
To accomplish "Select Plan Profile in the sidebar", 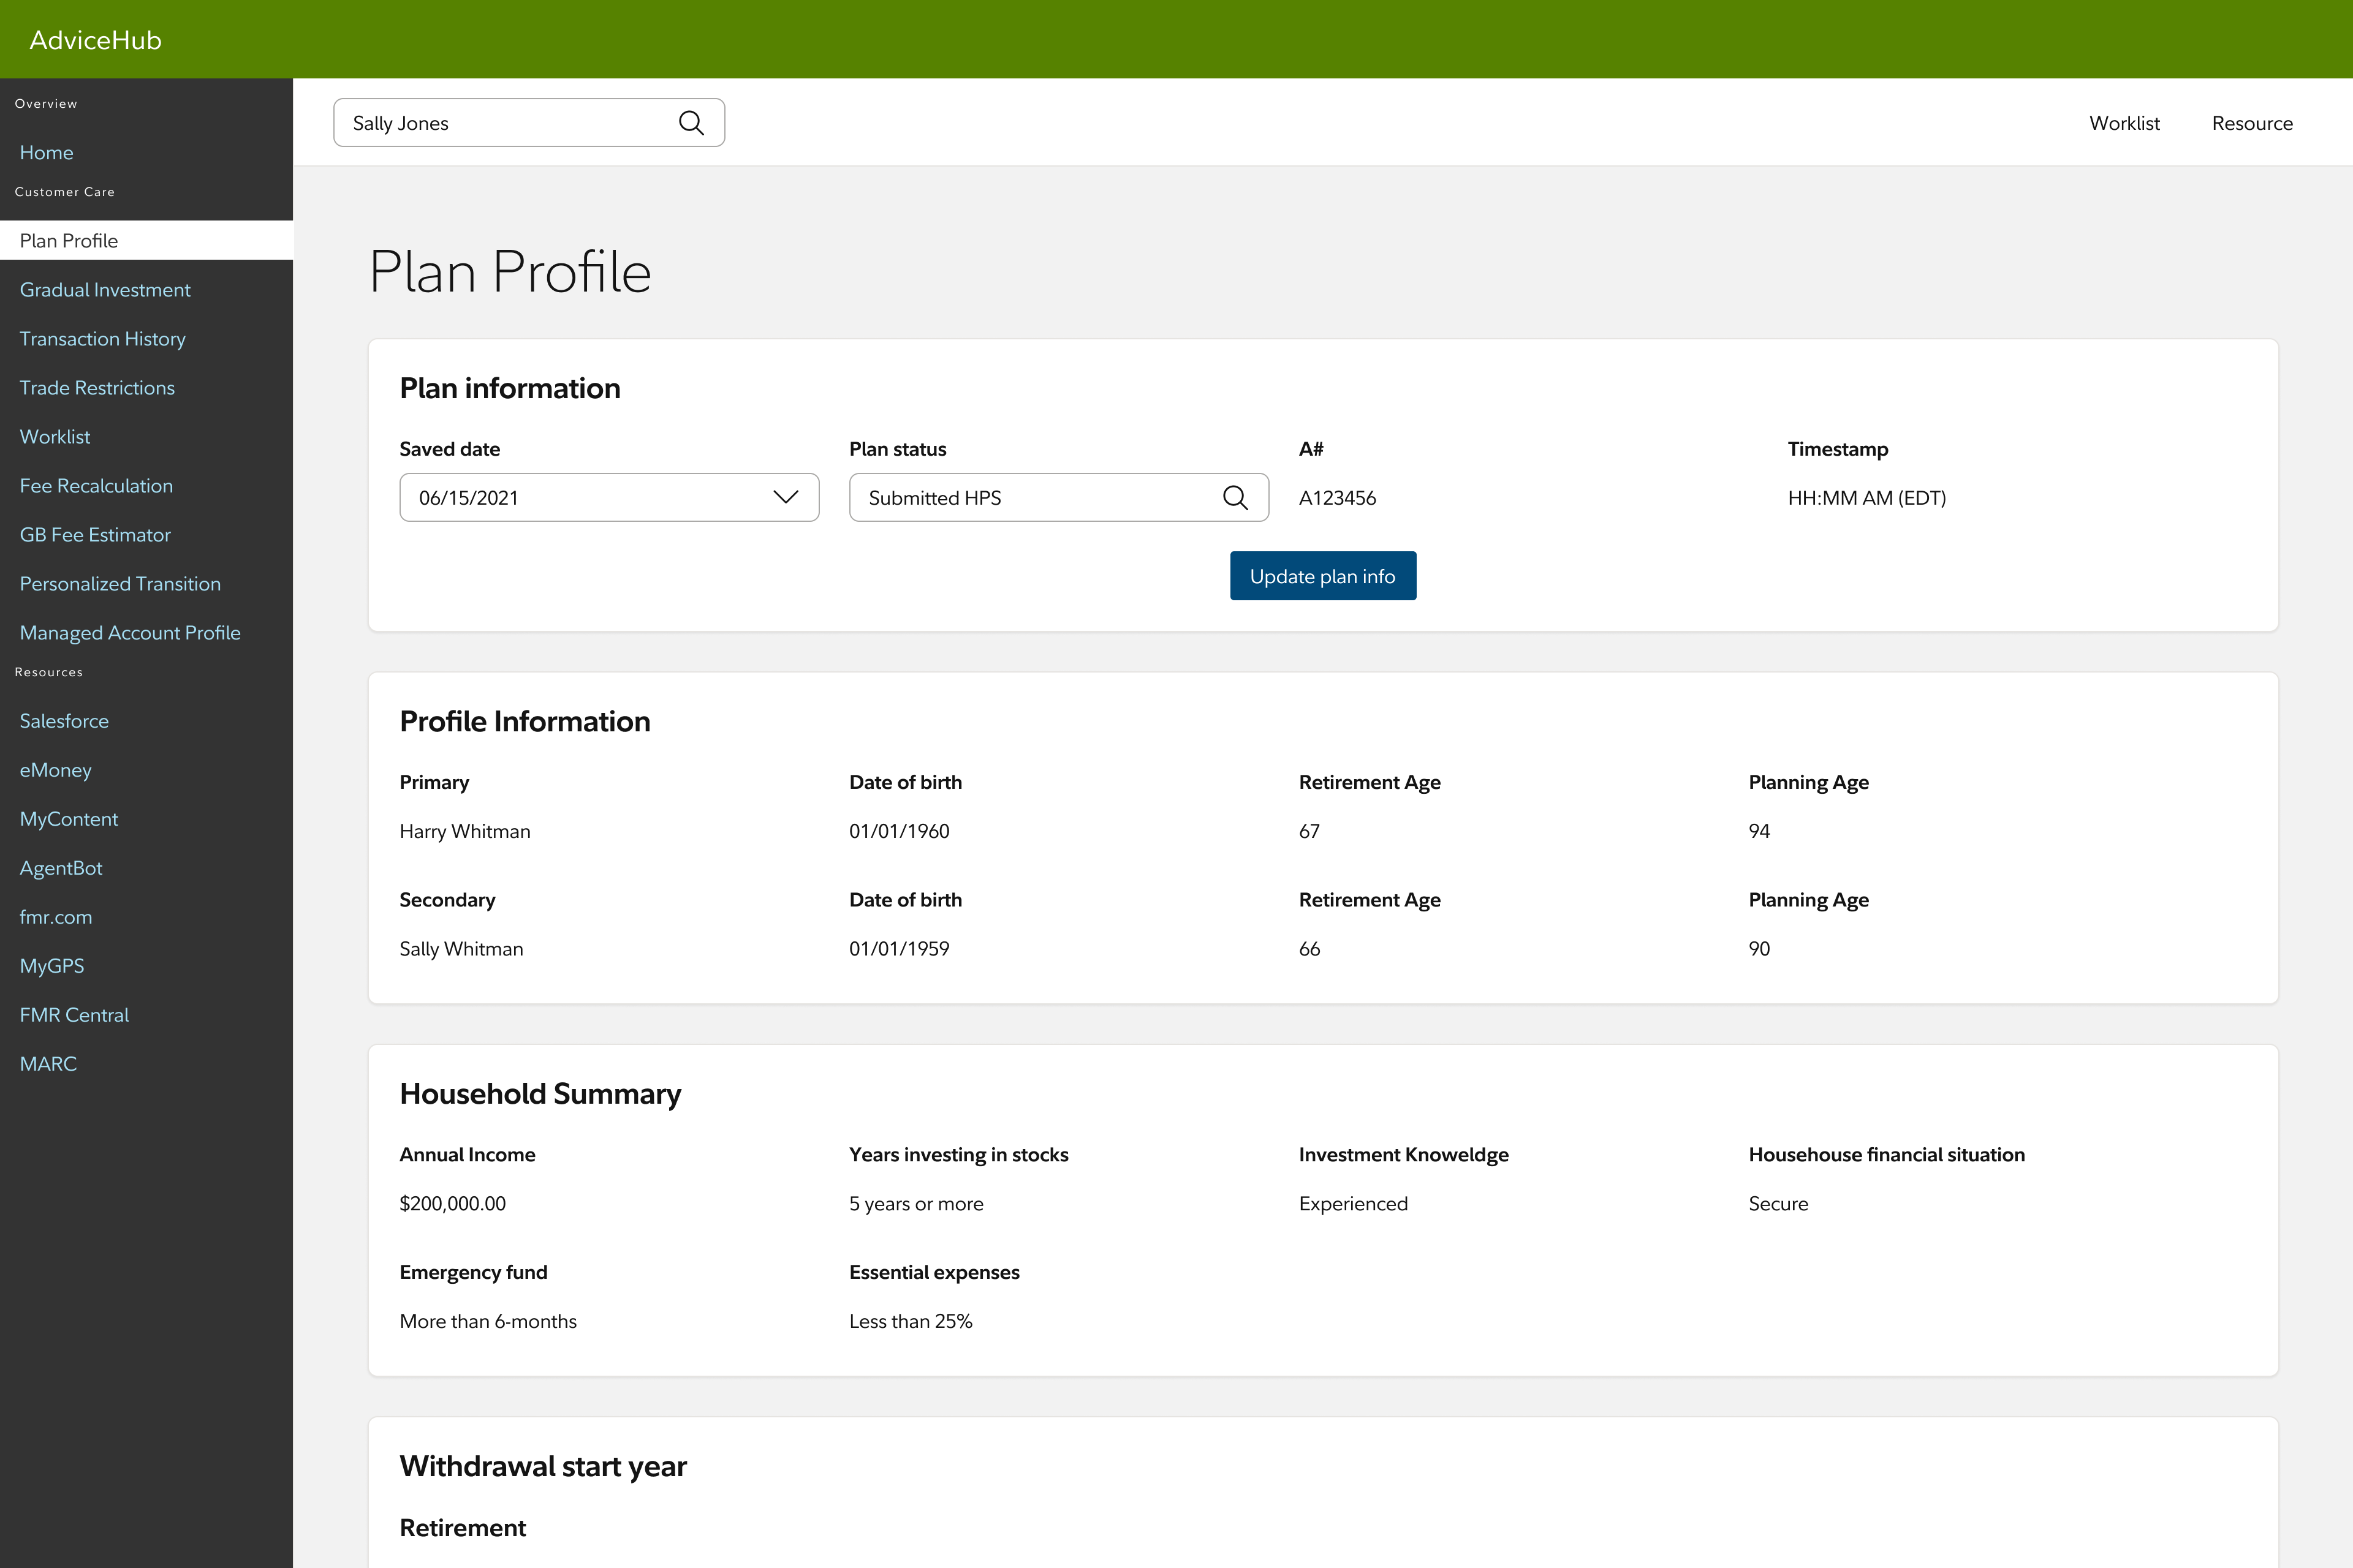I will 69,241.
